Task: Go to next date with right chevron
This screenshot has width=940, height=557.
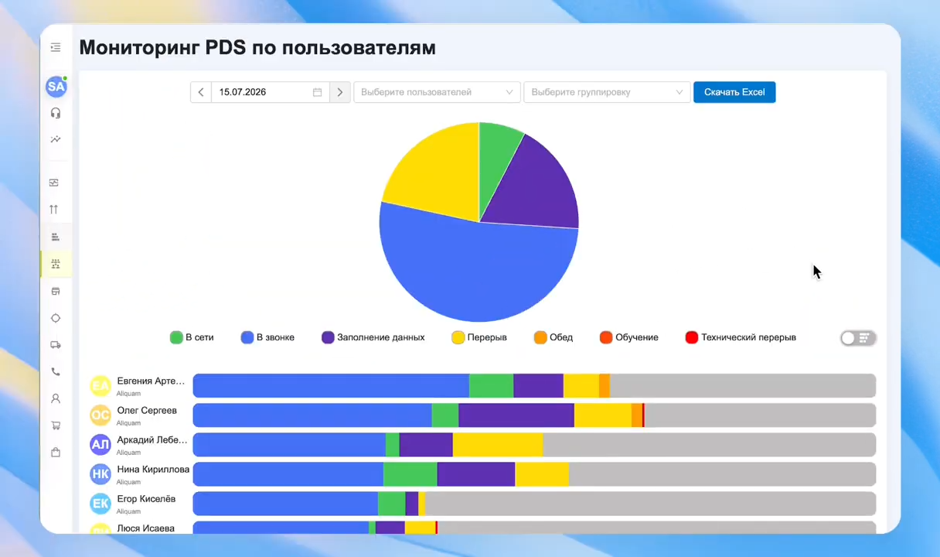Action: pyautogui.click(x=340, y=92)
